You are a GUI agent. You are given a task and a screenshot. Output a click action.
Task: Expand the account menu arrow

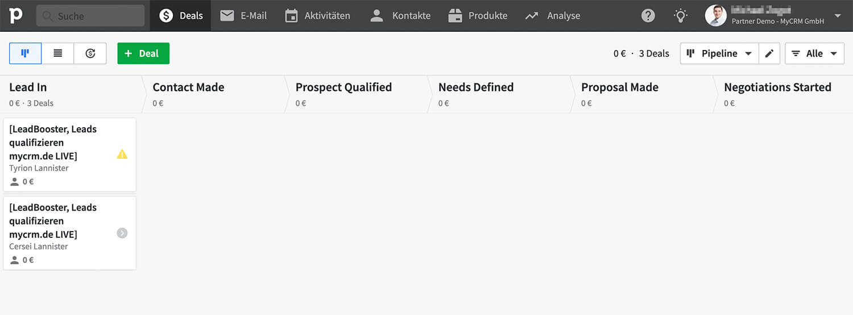click(x=838, y=16)
